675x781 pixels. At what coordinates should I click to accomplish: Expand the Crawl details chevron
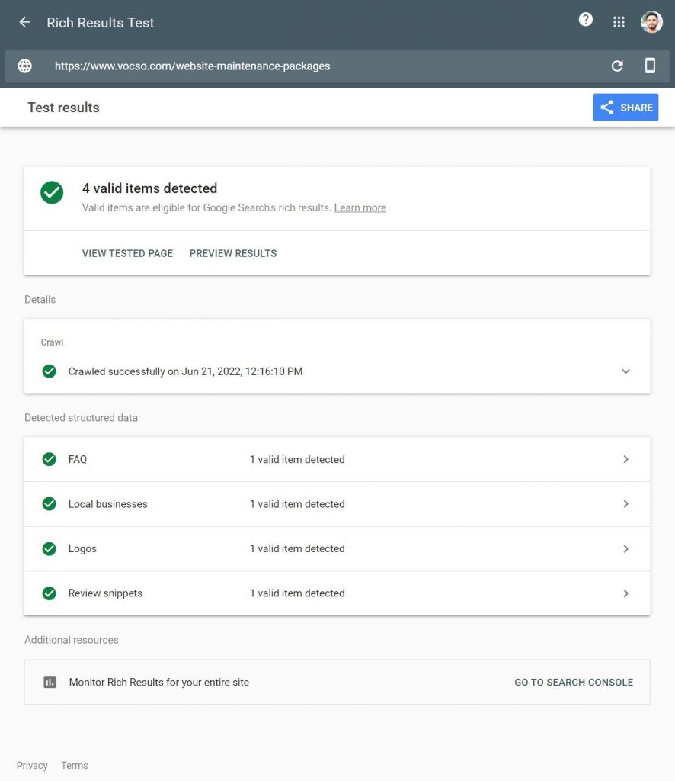pyautogui.click(x=625, y=371)
